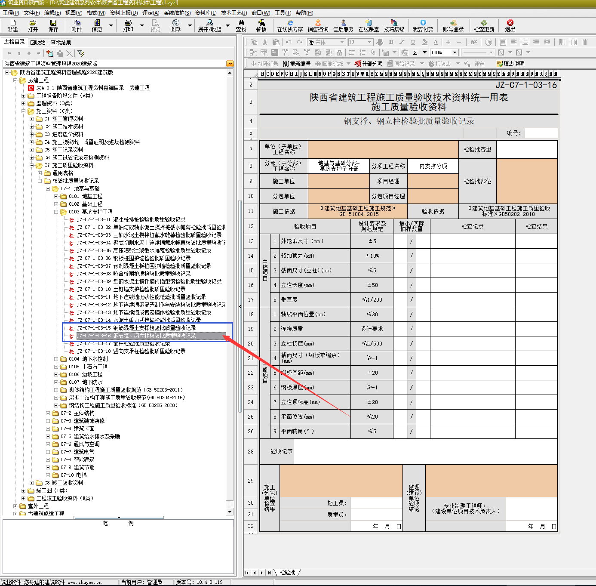596x586 pixels.
Task: Click the 账号登录 account login icon
Action: coord(453,25)
